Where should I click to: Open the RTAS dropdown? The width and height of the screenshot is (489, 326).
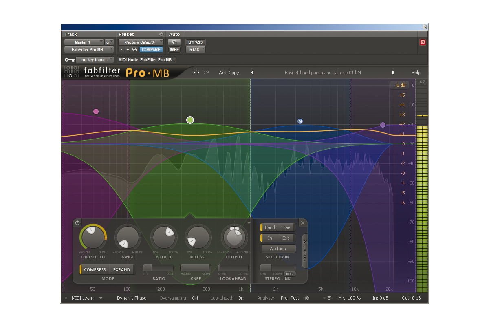196,49
